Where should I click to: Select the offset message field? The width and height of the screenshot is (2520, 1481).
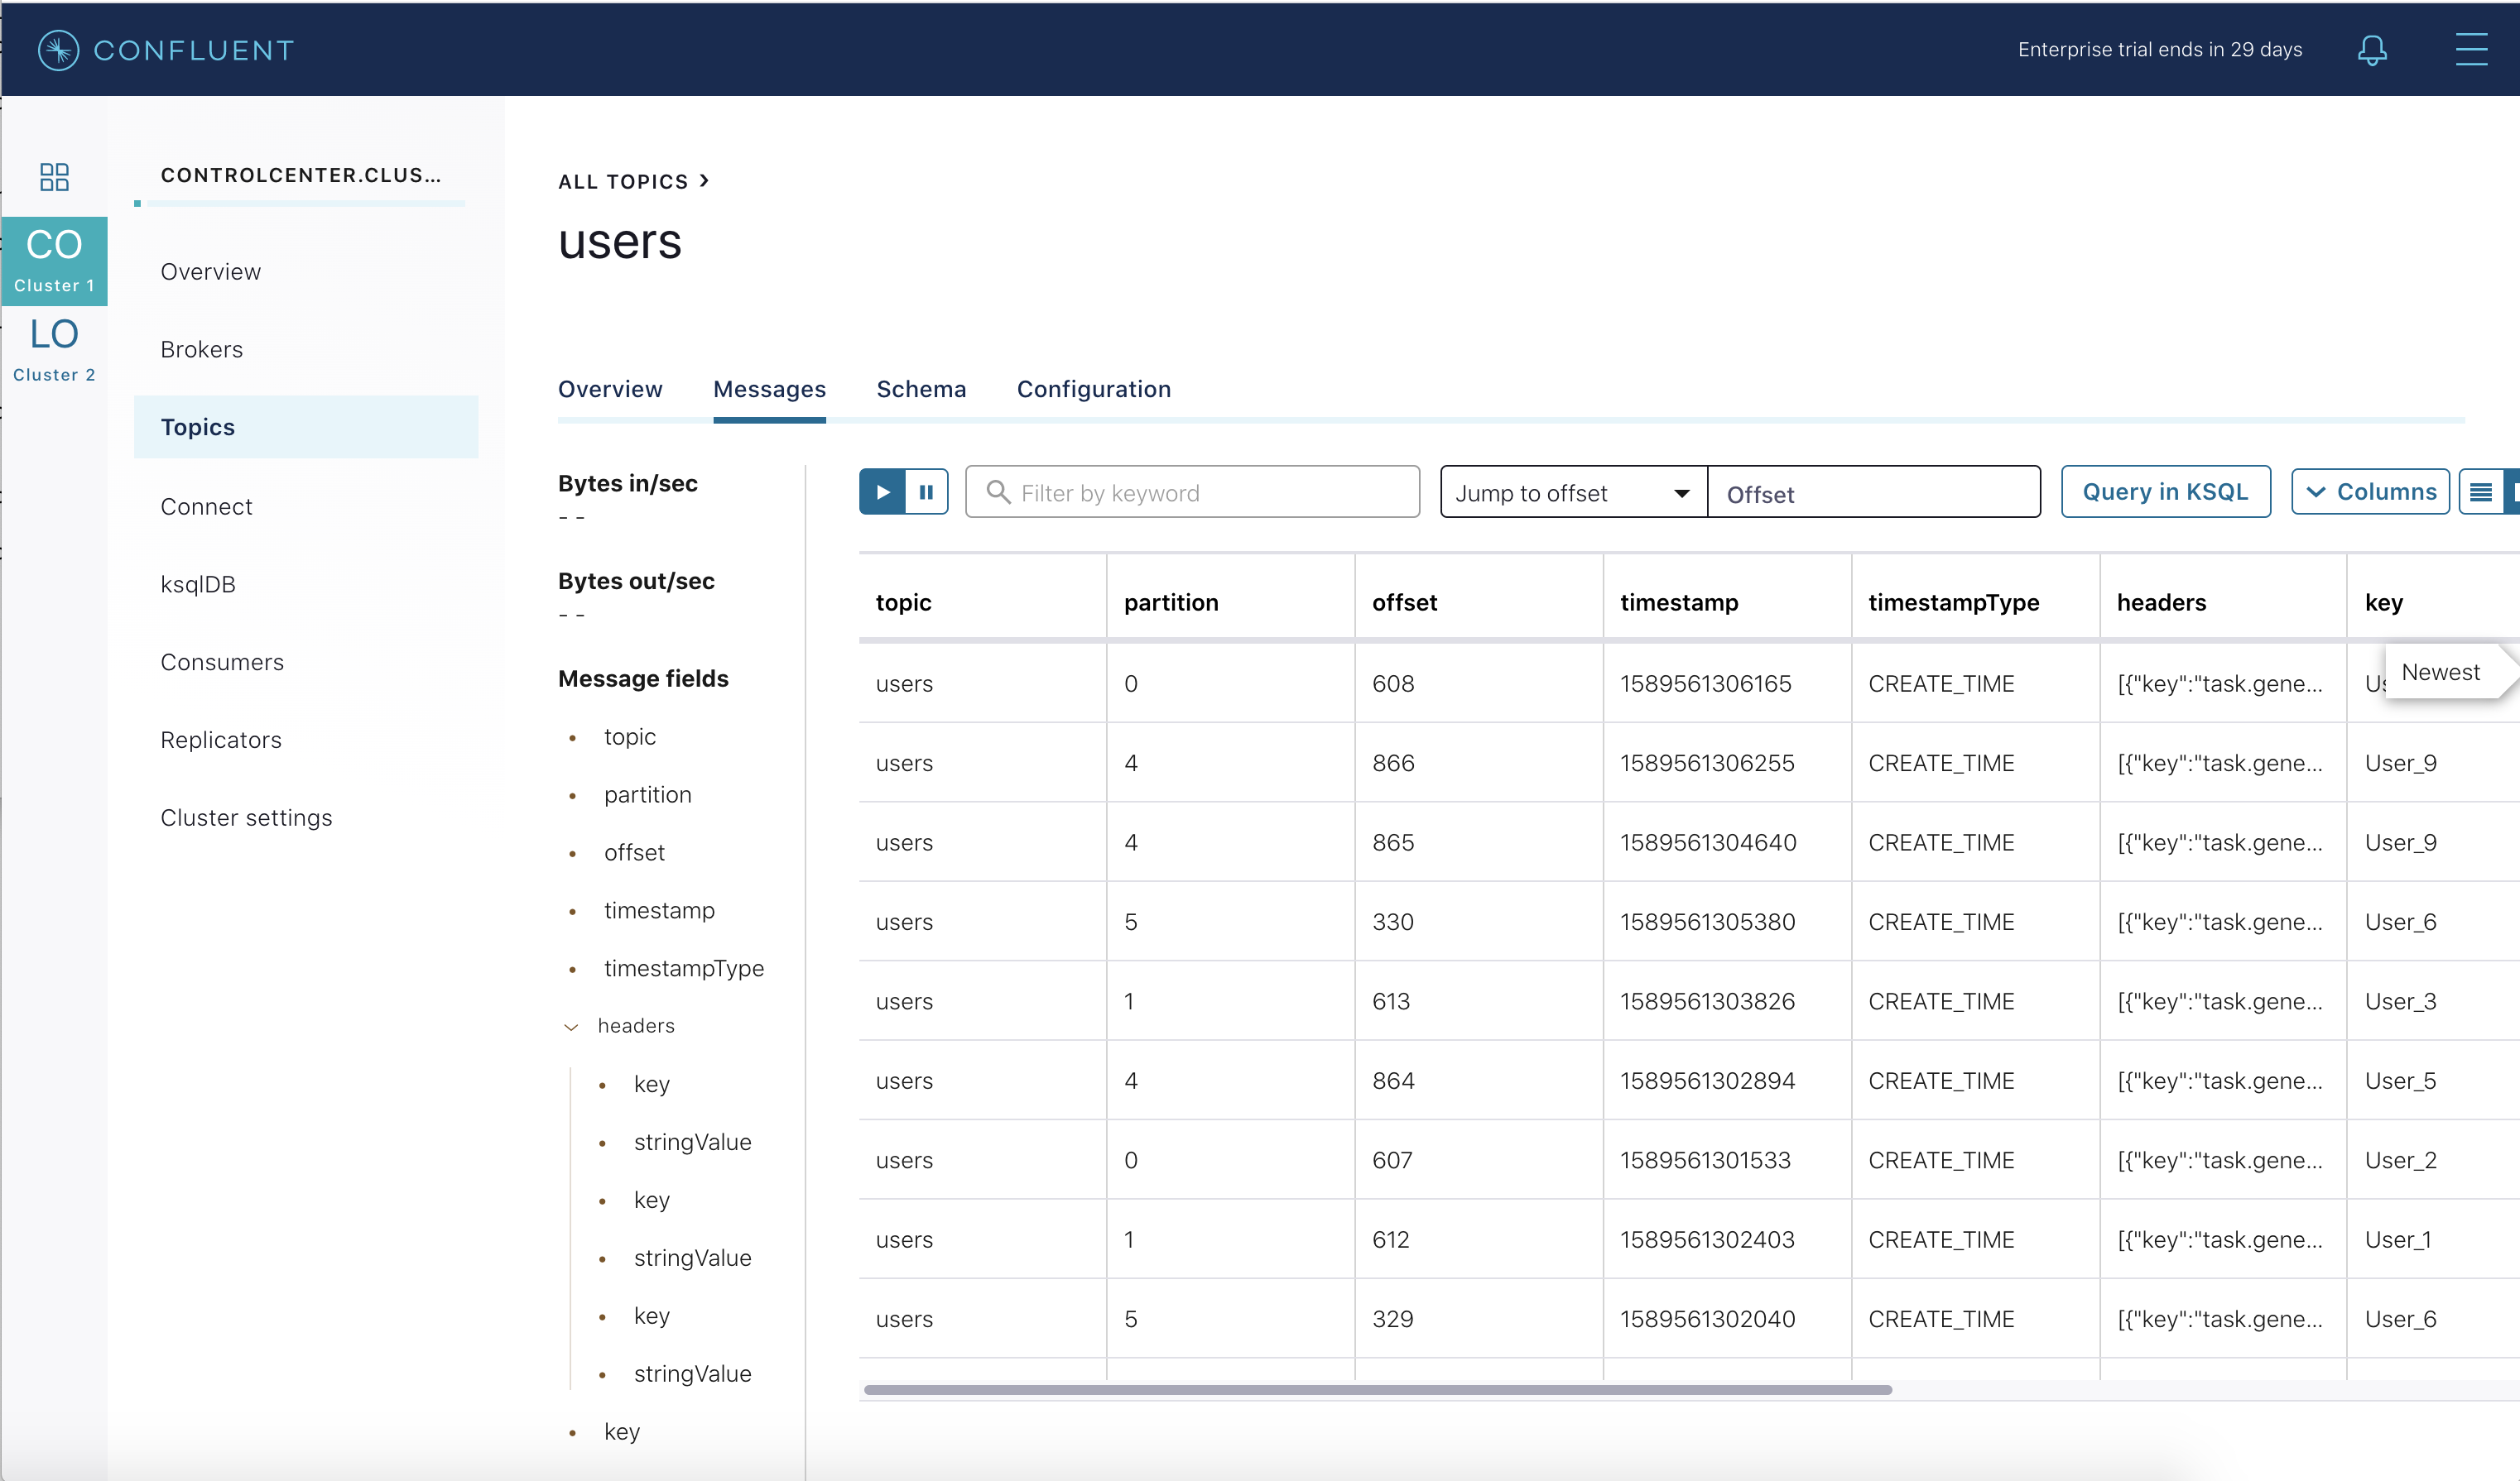point(634,852)
